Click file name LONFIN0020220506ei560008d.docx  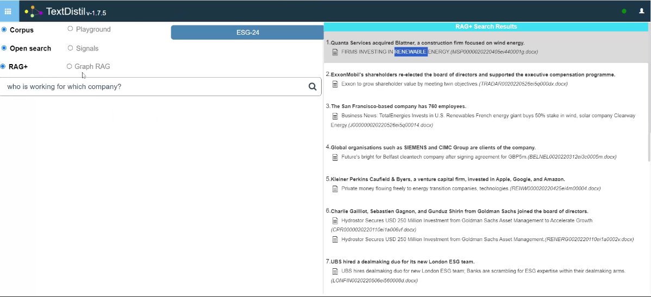374,281
